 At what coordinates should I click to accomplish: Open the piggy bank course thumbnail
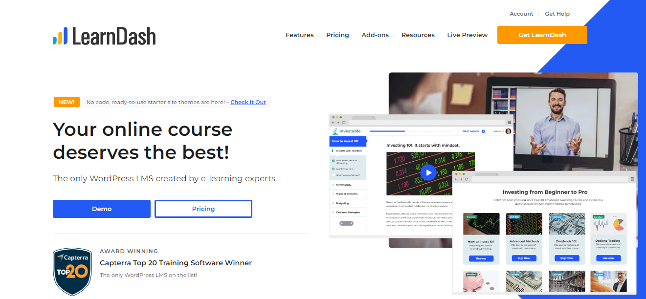[x=481, y=281]
